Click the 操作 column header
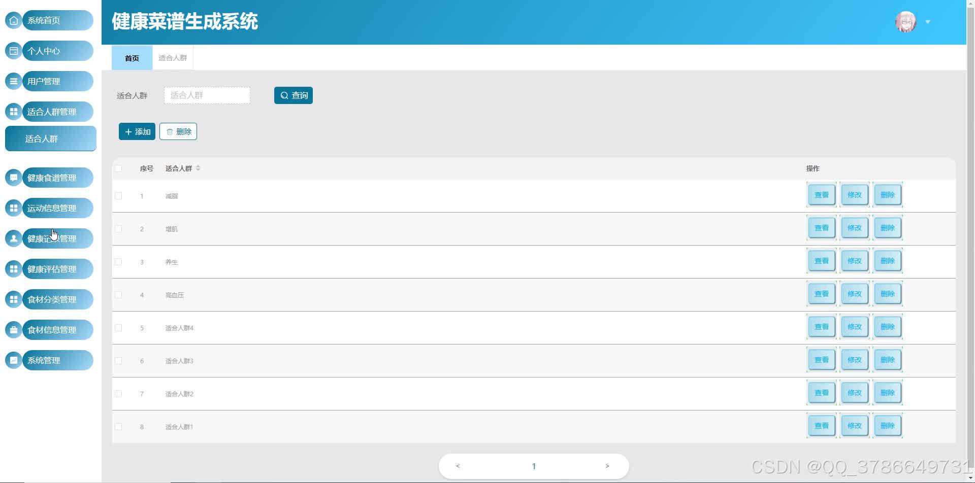This screenshot has height=483, width=975. click(812, 168)
